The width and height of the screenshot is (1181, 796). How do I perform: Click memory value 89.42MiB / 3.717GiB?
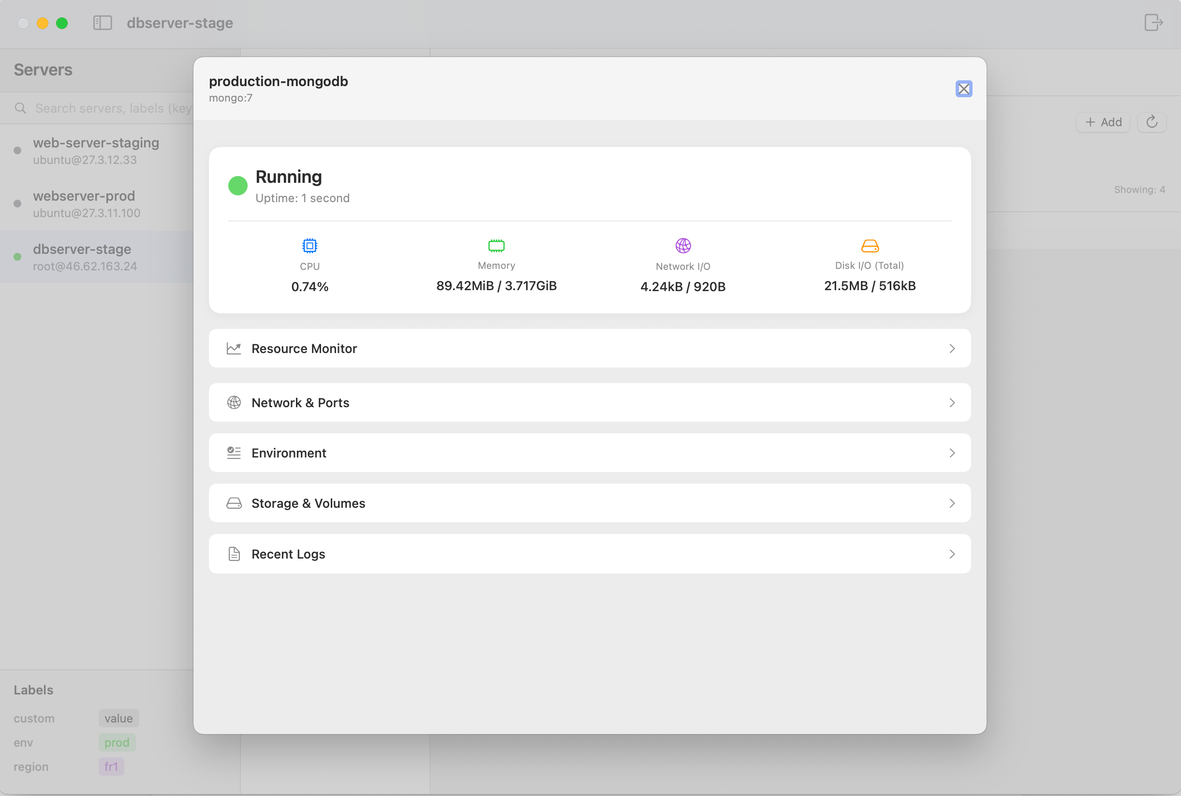[x=496, y=286]
